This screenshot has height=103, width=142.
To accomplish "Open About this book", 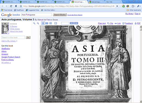I will click(x=16, y=31).
